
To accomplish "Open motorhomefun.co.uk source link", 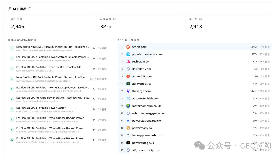I will tap(146, 106).
